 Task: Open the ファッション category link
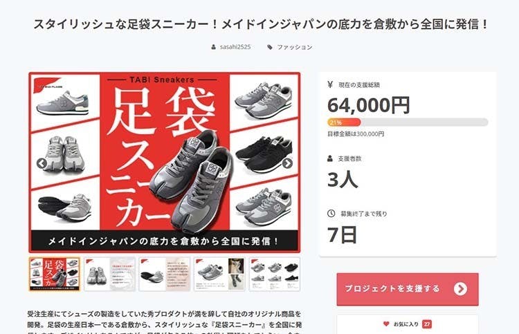pyautogui.click(x=295, y=47)
